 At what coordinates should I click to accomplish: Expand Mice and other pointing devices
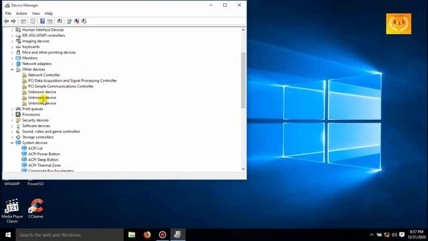tap(12, 52)
